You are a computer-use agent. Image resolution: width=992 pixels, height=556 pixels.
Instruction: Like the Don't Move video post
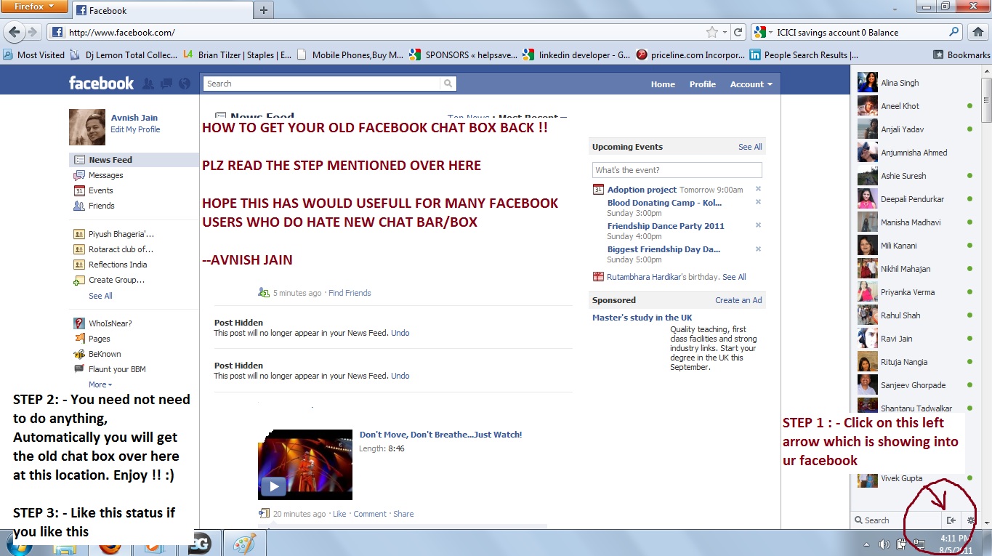339,514
